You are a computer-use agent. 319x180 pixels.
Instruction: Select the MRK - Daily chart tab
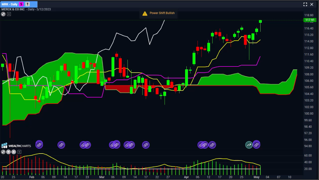[19, 4]
